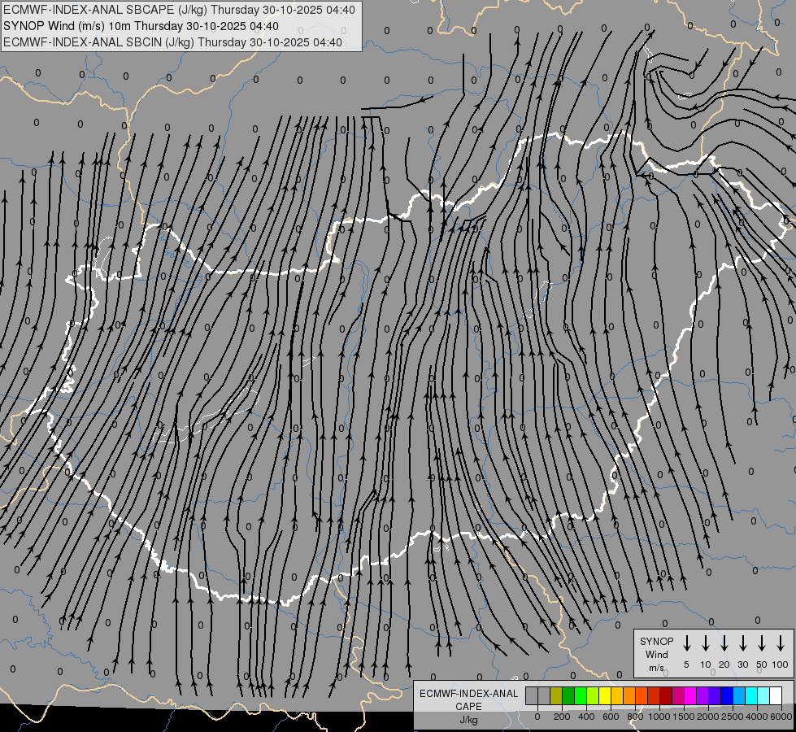Click the 800 tick label on CAPE scale

[x=635, y=717]
